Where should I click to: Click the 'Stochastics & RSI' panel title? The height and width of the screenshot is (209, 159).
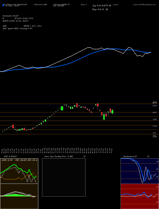click(x=136, y=156)
